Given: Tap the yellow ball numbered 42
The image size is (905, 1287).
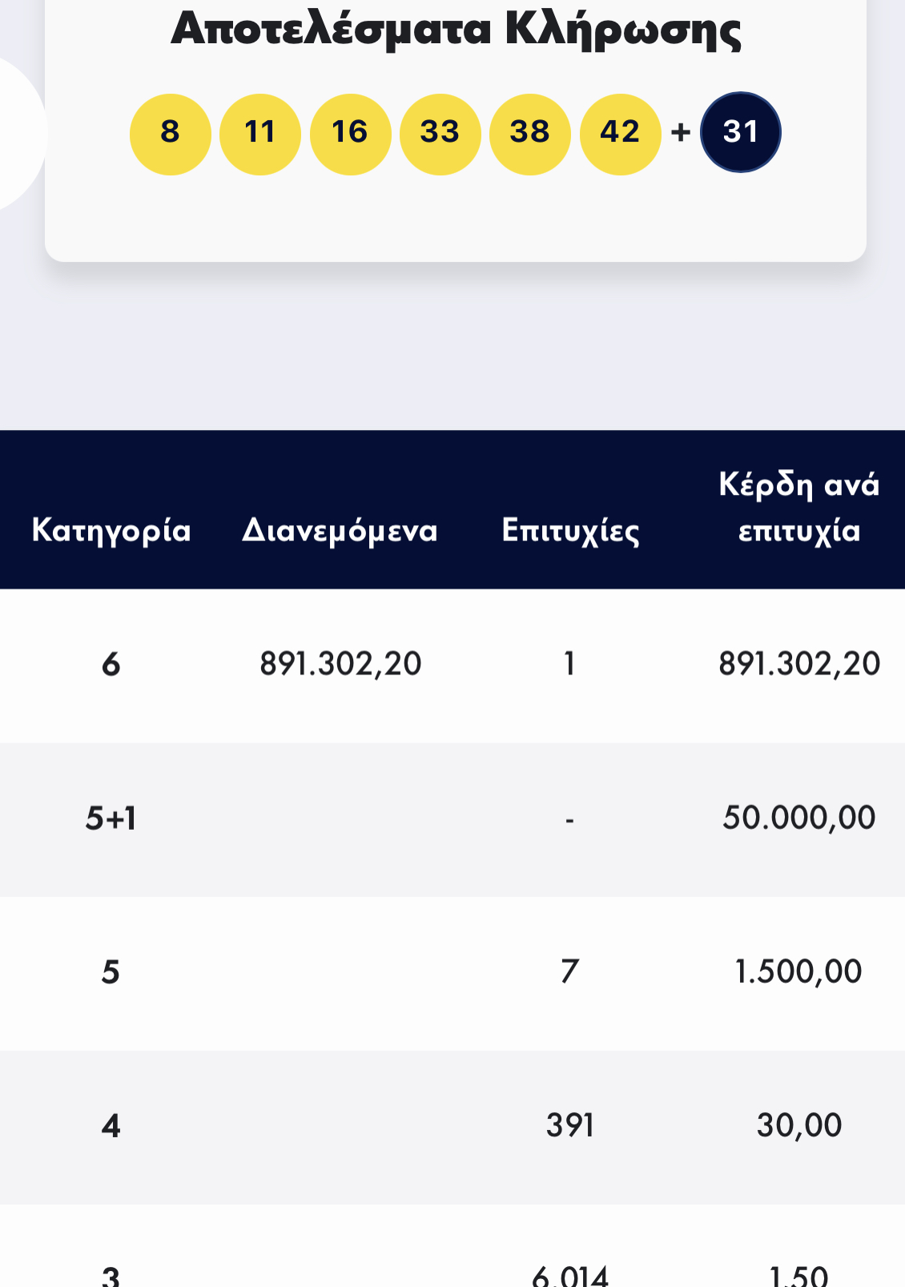Looking at the screenshot, I should coord(621,133).
